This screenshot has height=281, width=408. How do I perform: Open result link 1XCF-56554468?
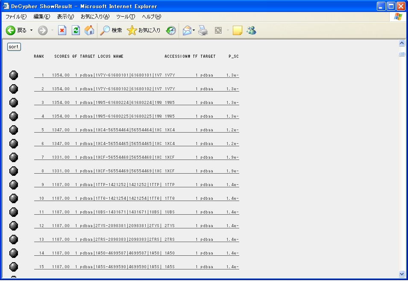click(x=136, y=157)
